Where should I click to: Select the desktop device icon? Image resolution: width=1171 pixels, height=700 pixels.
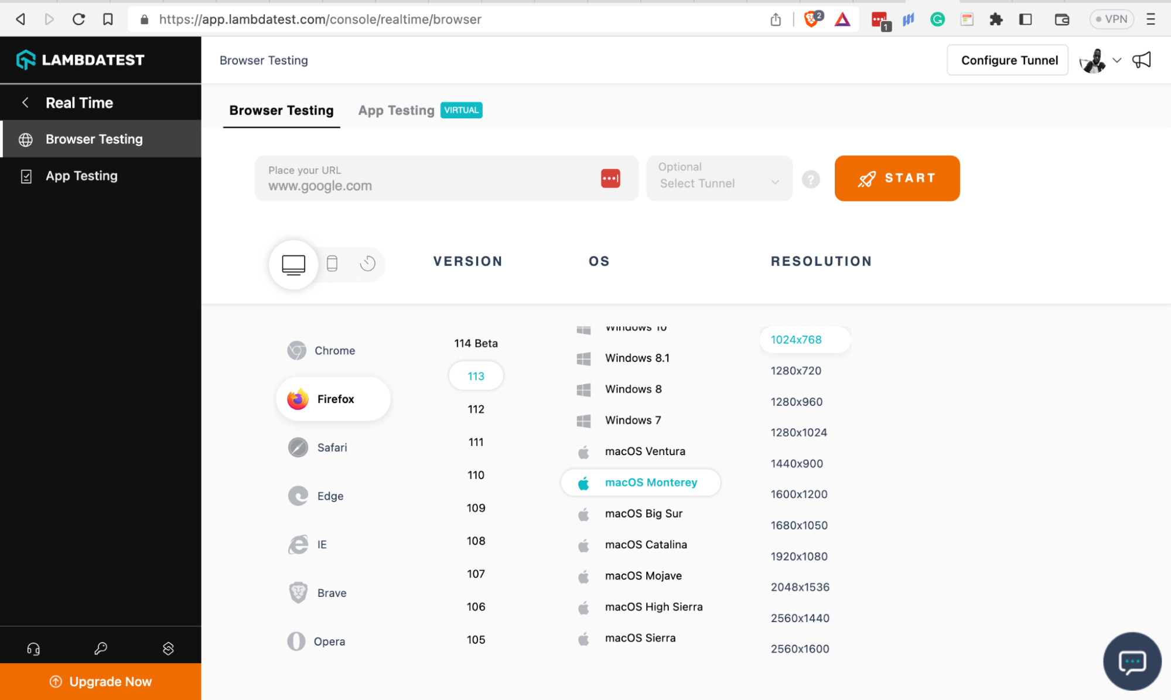pos(293,264)
